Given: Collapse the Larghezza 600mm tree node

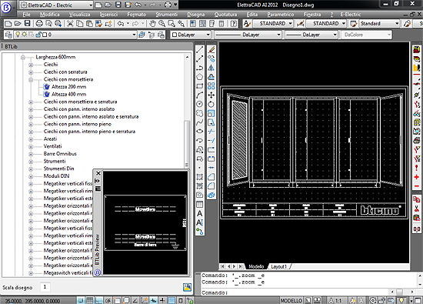Looking at the screenshot, I should click(x=23, y=57).
